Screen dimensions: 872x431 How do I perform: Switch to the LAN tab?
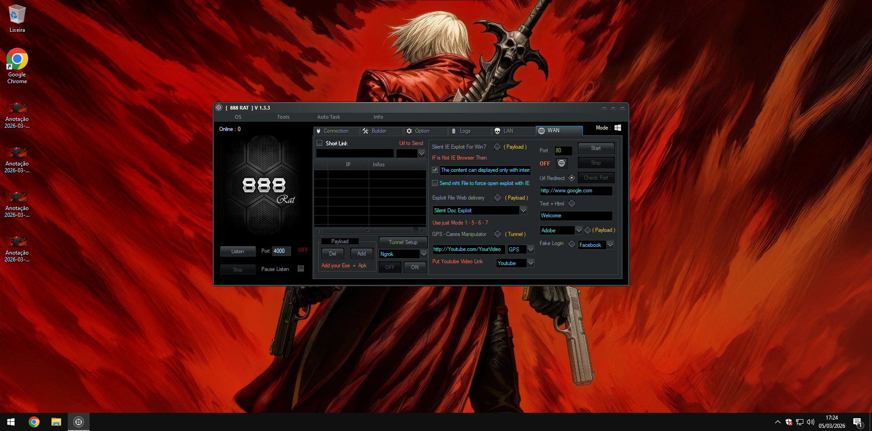(513, 131)
